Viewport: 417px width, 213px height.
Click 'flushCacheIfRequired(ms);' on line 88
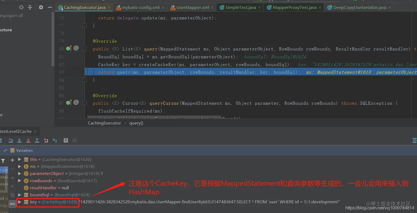click(x=132, y=111)
